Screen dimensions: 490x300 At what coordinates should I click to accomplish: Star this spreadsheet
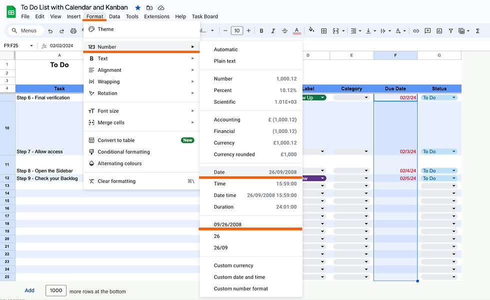138,7
